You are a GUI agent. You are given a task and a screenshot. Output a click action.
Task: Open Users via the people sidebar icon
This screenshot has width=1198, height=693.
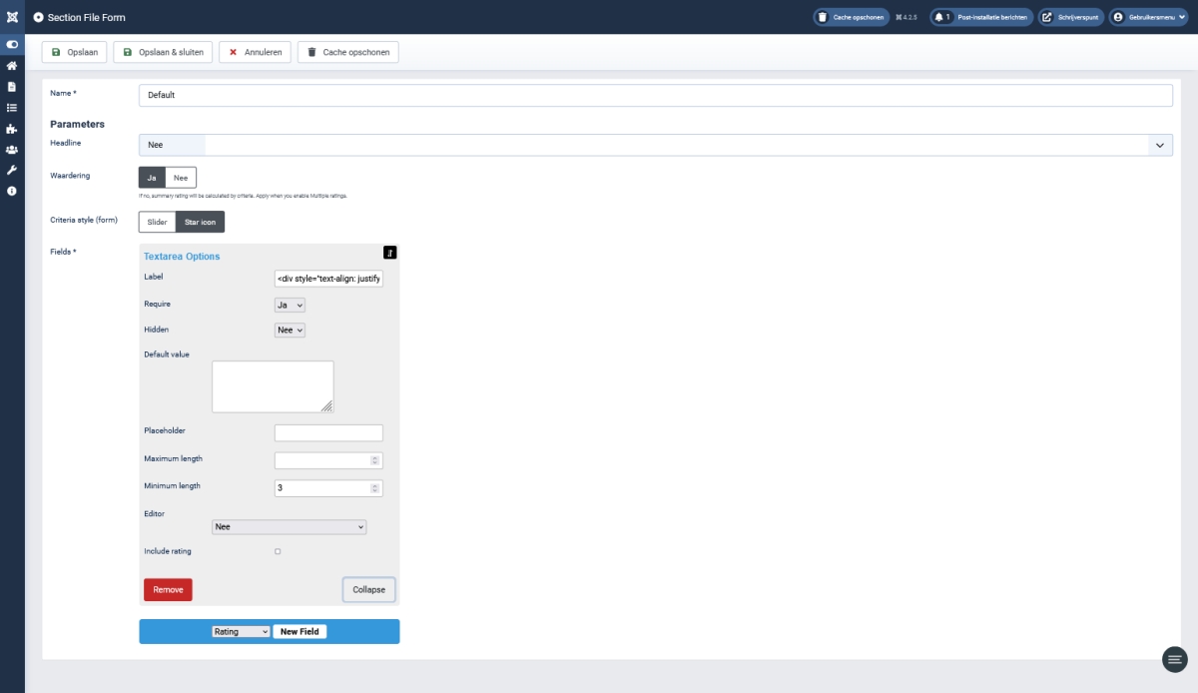point(12,150)
